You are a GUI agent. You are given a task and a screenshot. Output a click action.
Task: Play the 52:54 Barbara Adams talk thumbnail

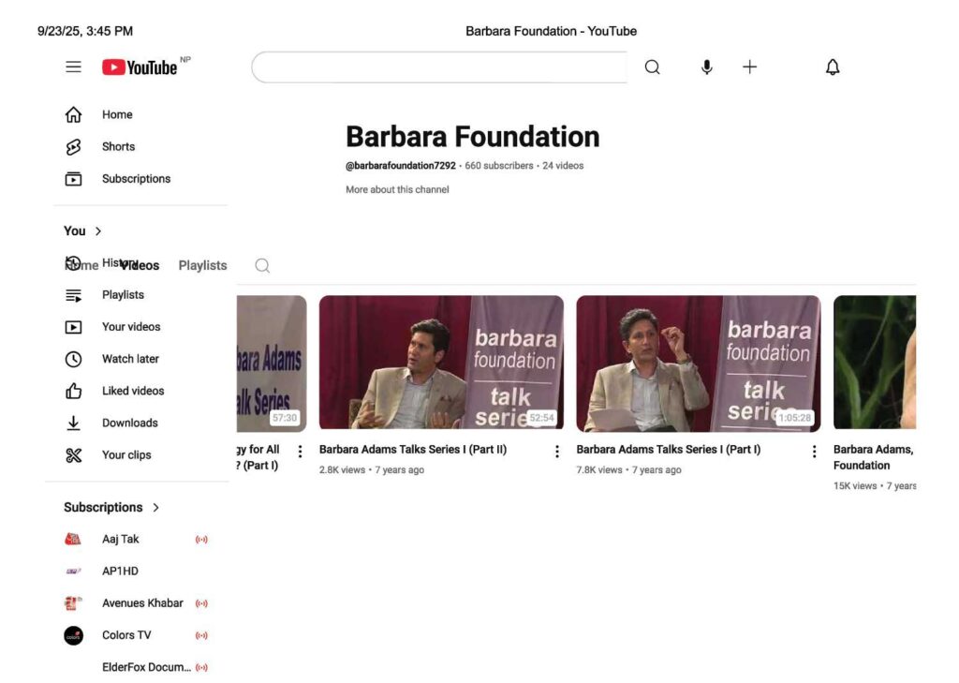point(441,363)
